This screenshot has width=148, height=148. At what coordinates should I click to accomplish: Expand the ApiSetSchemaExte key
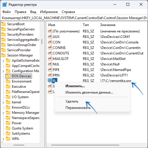point(3,61)
